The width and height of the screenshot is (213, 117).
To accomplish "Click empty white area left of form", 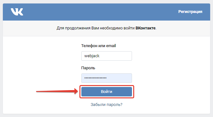I will (x=41, y=61).
